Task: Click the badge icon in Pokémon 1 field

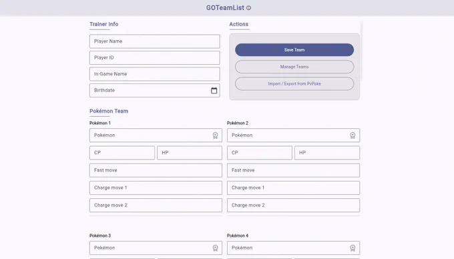Action: 215,136
